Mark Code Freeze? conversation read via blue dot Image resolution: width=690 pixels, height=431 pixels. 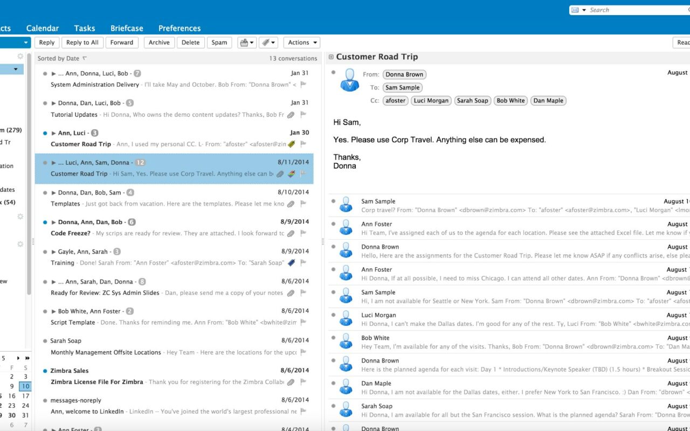pyautogui.click(x=45, y=222)
